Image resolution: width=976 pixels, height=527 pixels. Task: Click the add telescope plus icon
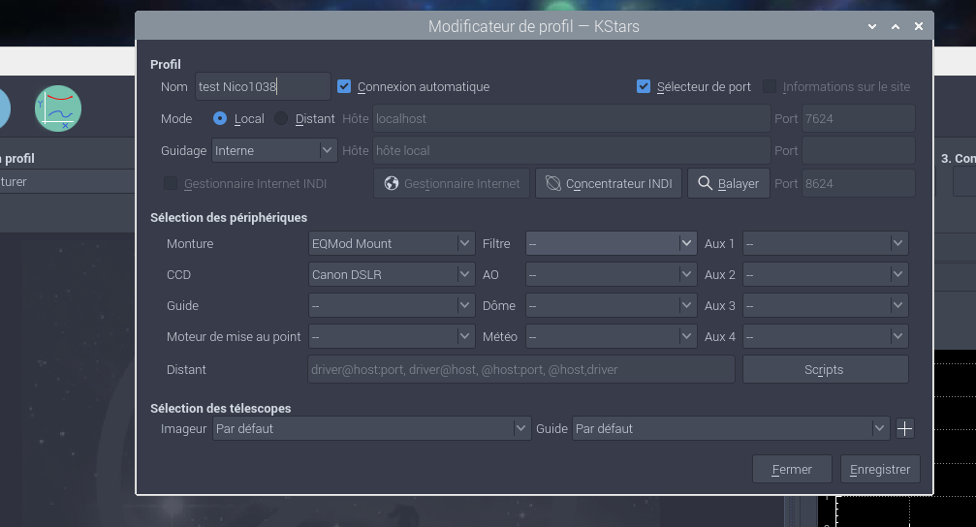coord(904,428)
